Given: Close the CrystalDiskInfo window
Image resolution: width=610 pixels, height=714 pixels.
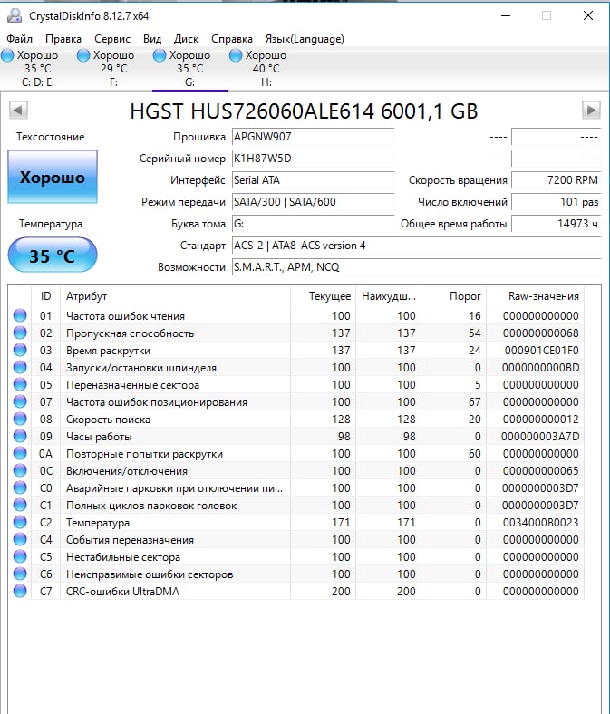Looking at the screenshot, I should pyautogui.click(x=588, y=15).
